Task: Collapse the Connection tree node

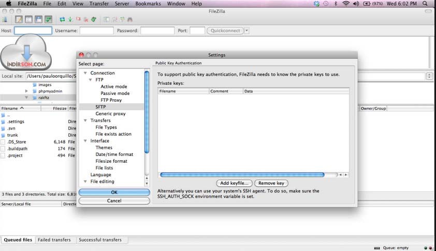Action: point(85,73)
